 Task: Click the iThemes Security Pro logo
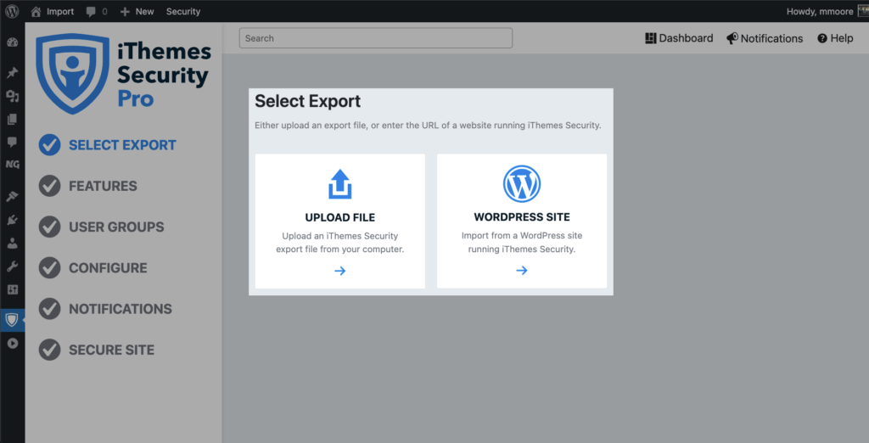124,74
